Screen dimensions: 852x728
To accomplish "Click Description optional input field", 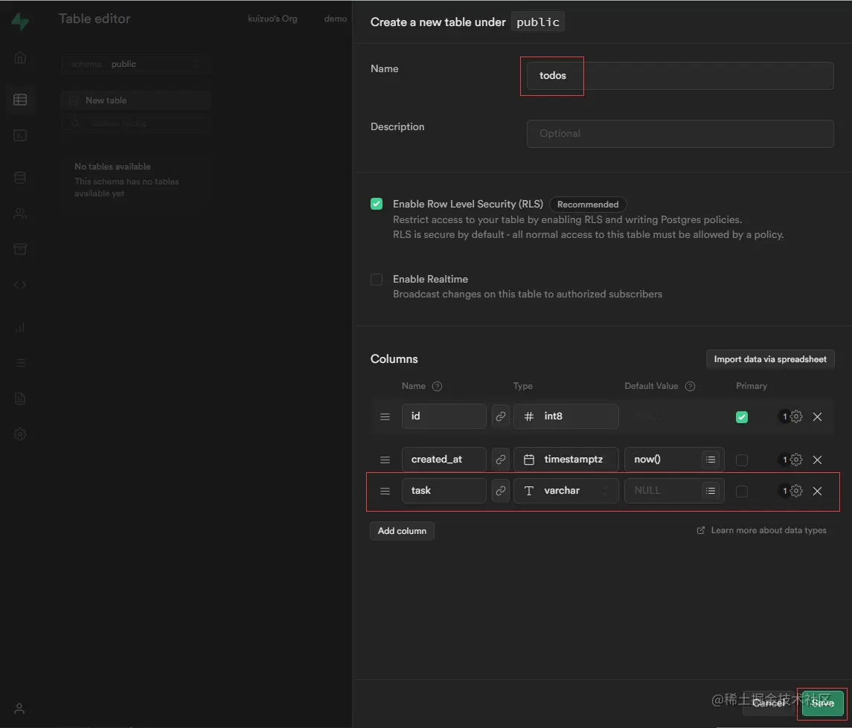I will (680, 134).
